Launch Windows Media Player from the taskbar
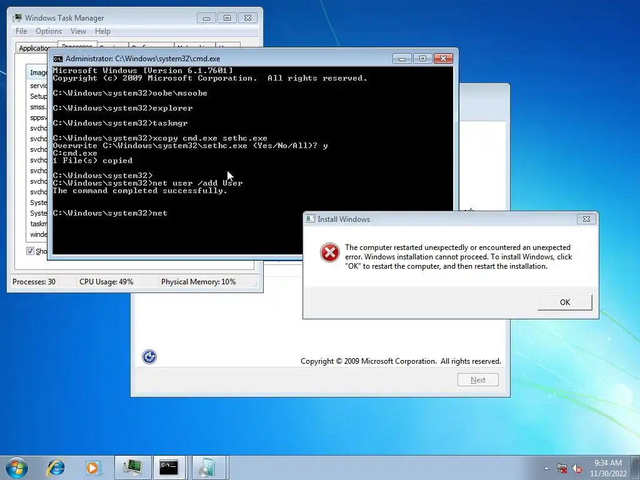This screenshot has width=640, height=480. [92, 467]
